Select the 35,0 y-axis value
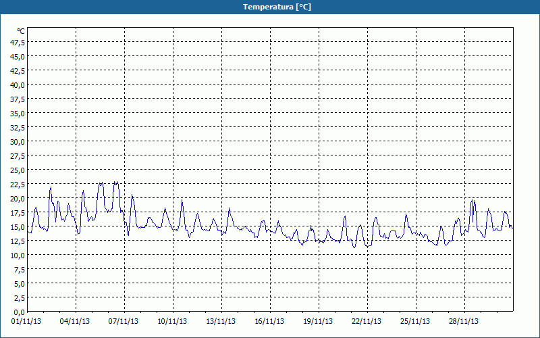Viewport: 540px width, 338px height. pyautogui.click(x=18, y=114)
